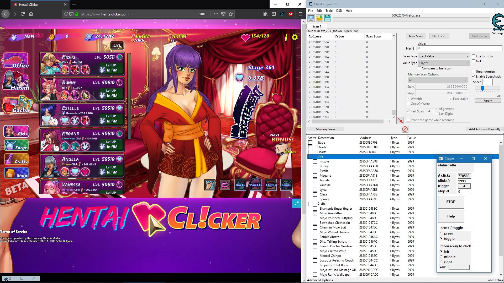Click the Help button in Clicker
The width and height of the screenshot is (504, 283).
451,216
